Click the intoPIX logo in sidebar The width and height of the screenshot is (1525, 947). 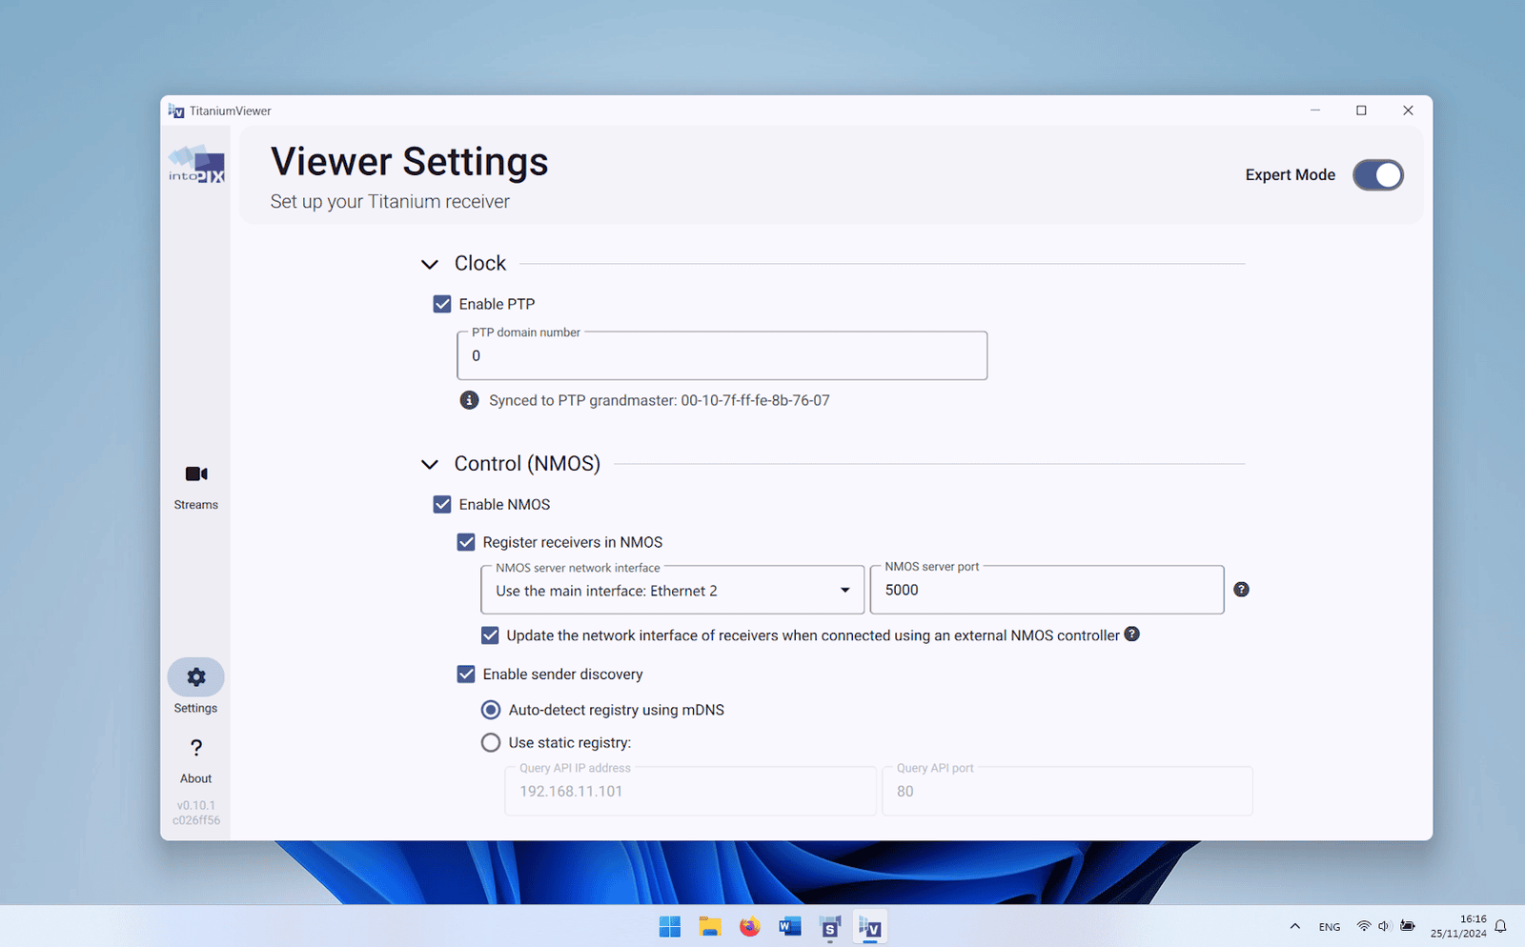point(196,165)
